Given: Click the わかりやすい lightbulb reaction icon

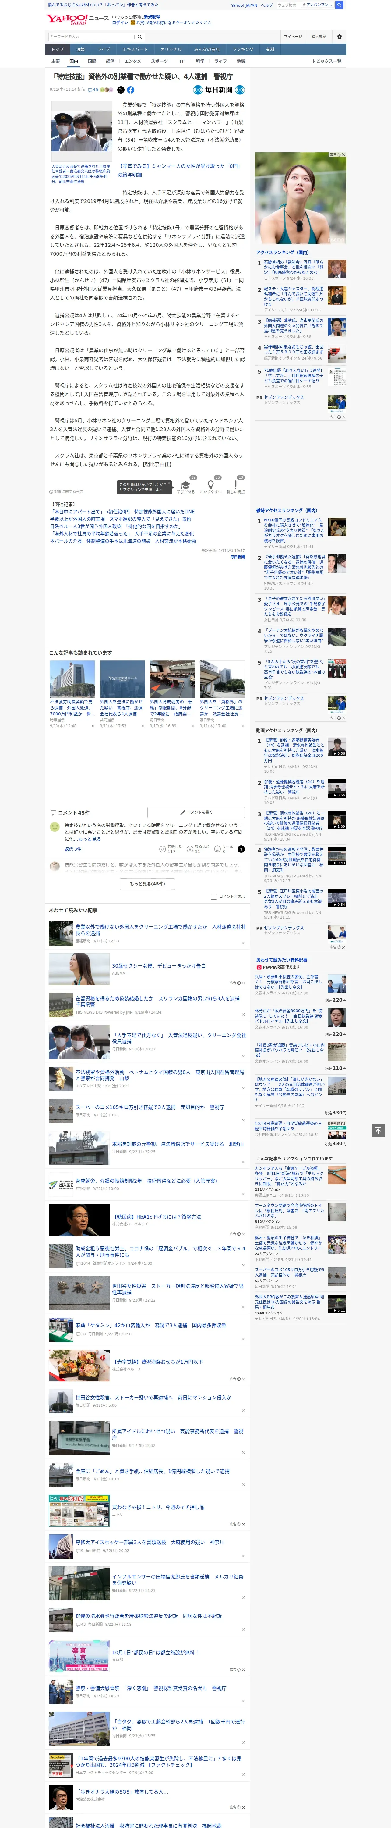Looking at the screenshot, I should tap(210, 485).
